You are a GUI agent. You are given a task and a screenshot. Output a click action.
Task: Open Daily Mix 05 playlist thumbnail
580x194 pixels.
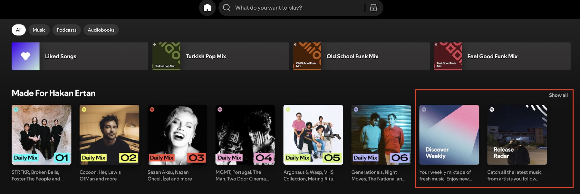pos(313,135)
